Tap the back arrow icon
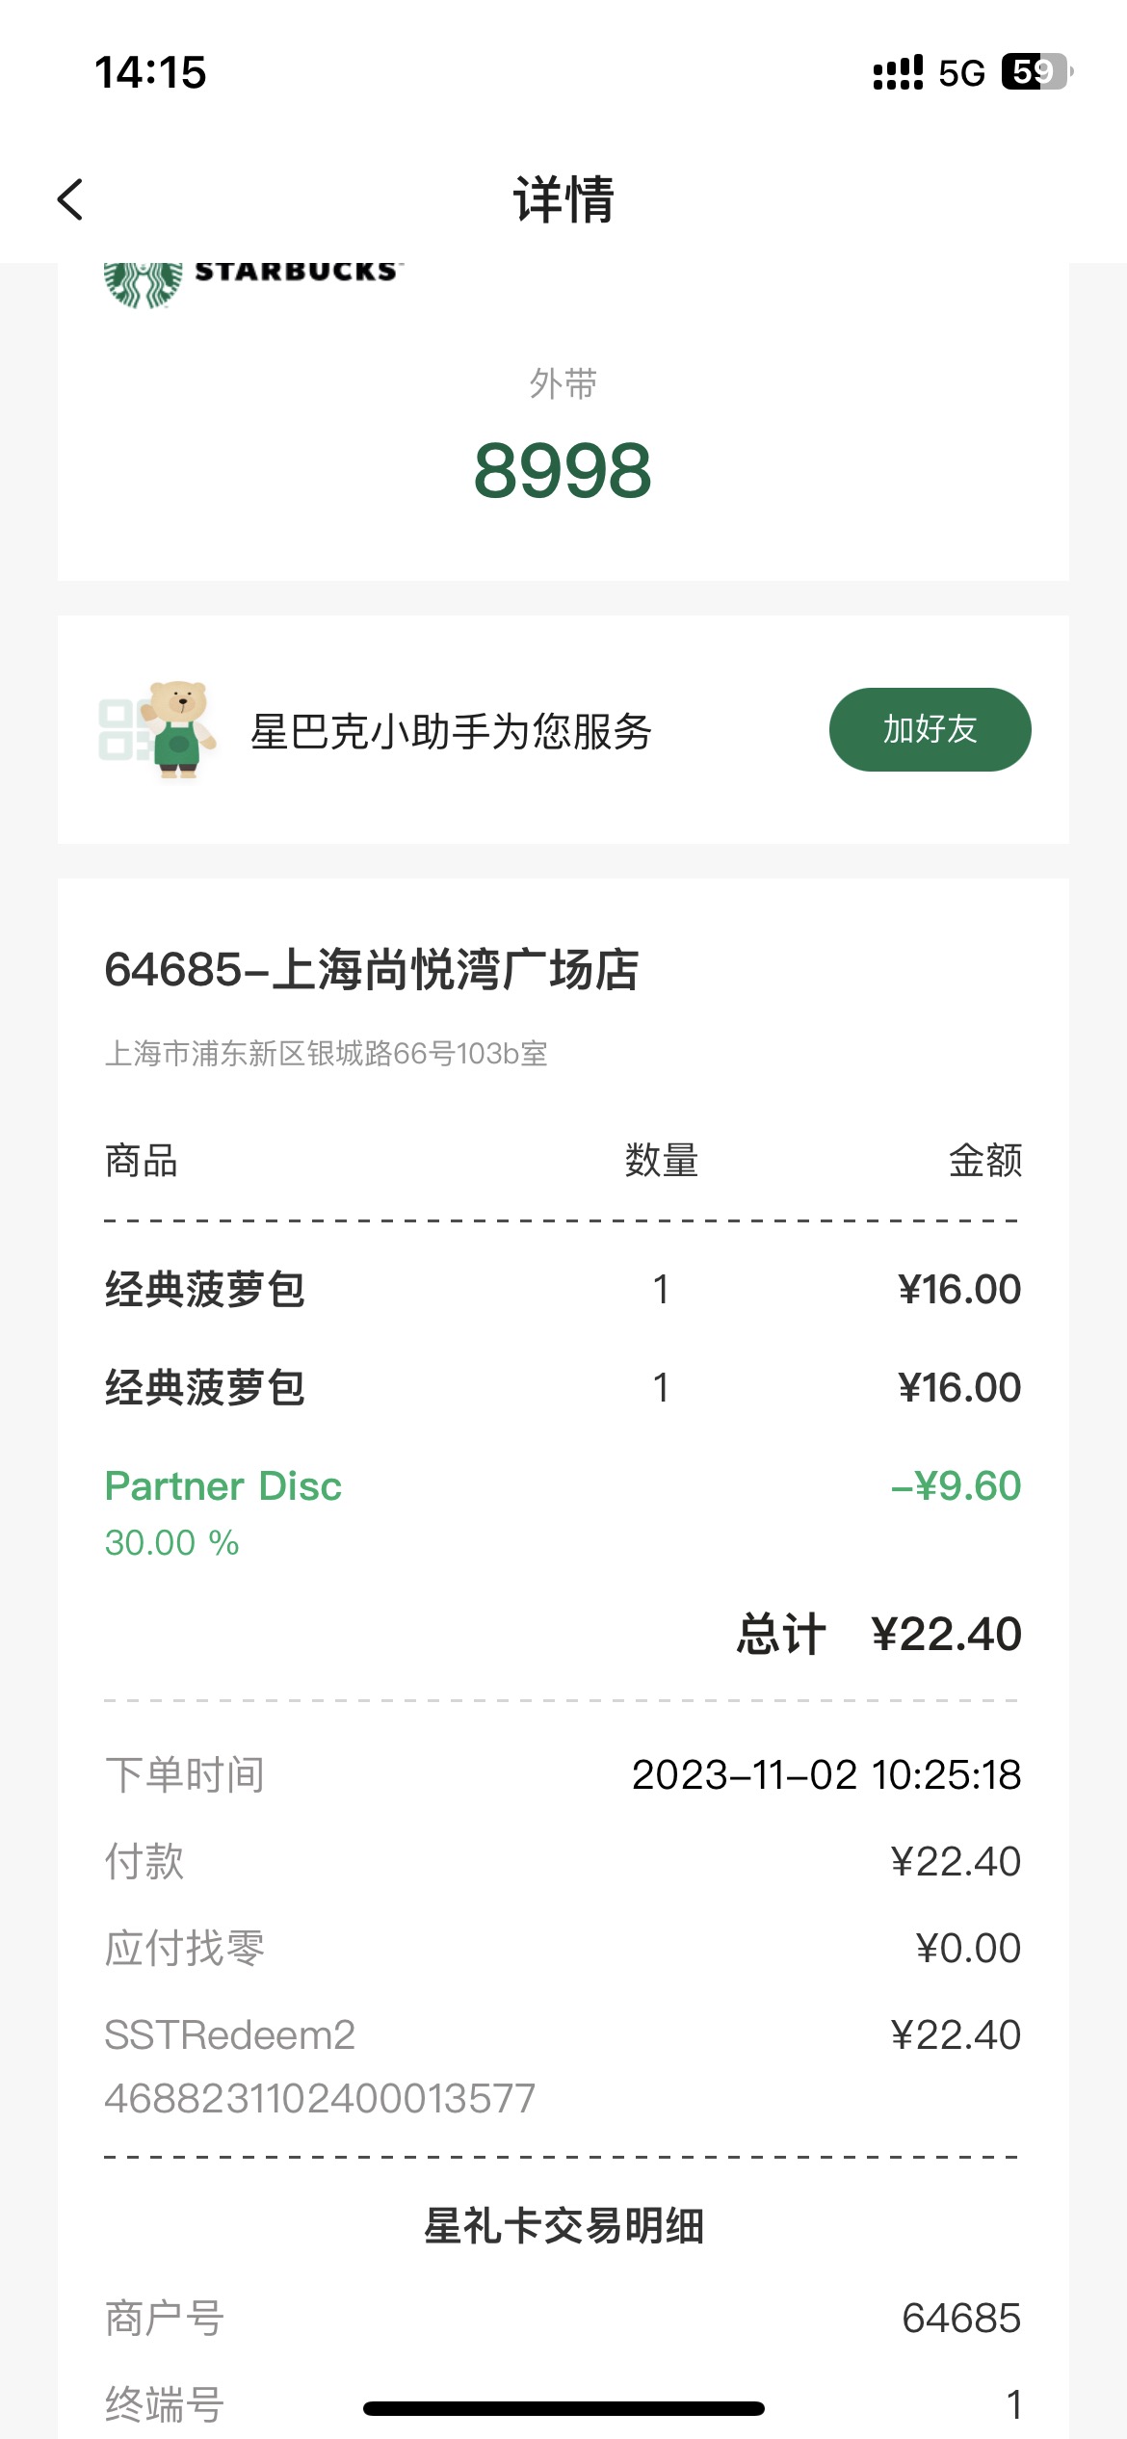This screenshot has height=2439, width=1127. click(x=70, y=199)
